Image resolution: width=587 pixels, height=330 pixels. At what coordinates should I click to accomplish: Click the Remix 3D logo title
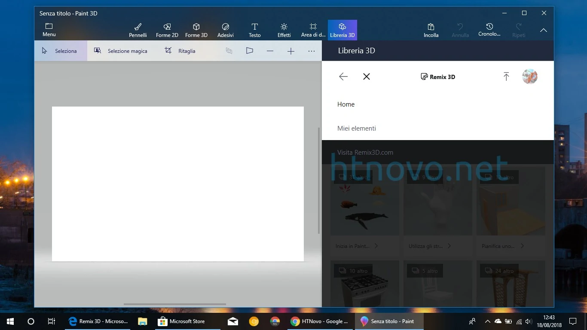[437, 77]
